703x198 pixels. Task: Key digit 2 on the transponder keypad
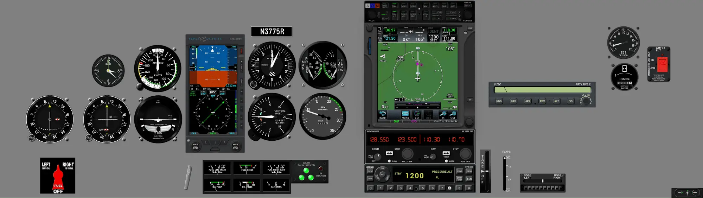390,188
